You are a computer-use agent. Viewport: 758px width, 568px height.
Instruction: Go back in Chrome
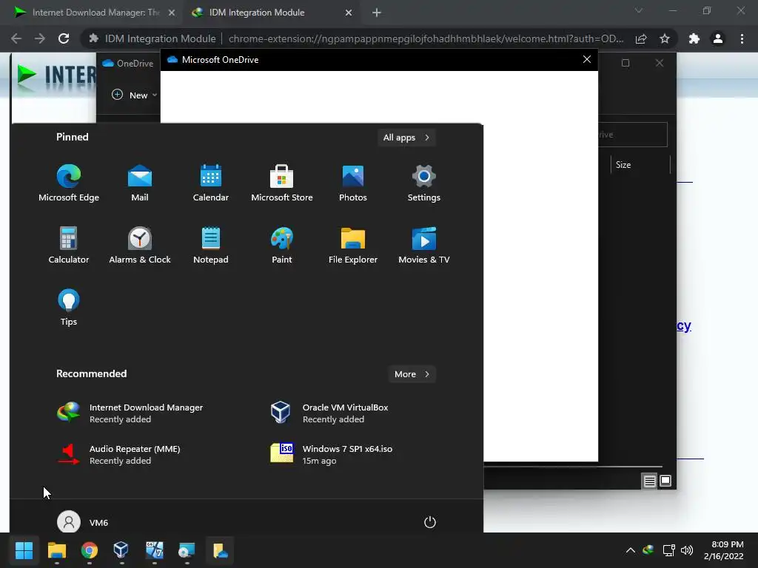pyautogui.click(x=16, y=38)
